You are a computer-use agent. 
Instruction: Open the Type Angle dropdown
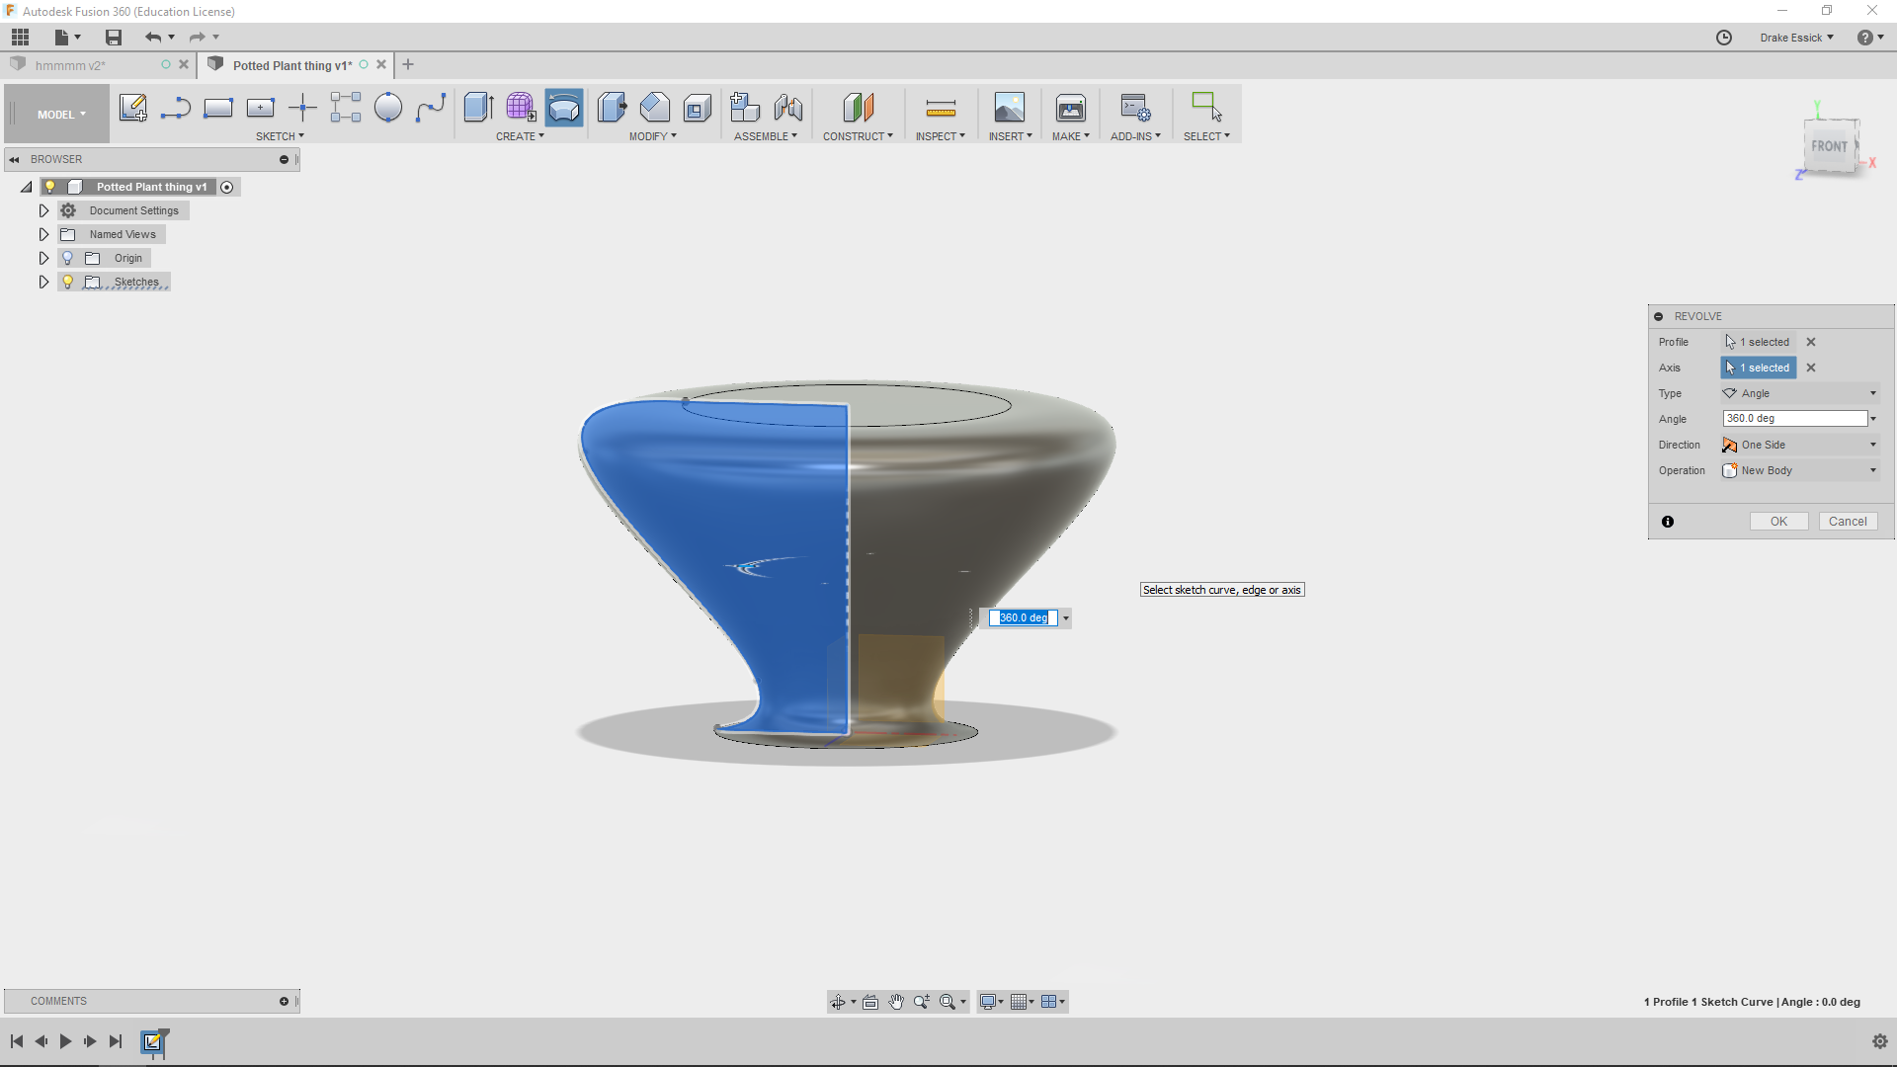[x=1799, y=393]
